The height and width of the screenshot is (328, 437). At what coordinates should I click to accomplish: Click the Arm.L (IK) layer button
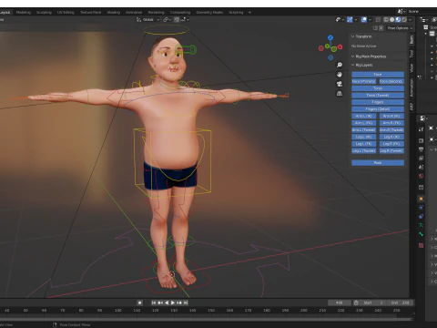coord(364,116)
